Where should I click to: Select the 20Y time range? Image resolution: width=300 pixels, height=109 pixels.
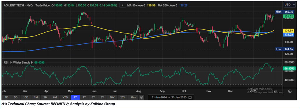click(x=123, y=97)
